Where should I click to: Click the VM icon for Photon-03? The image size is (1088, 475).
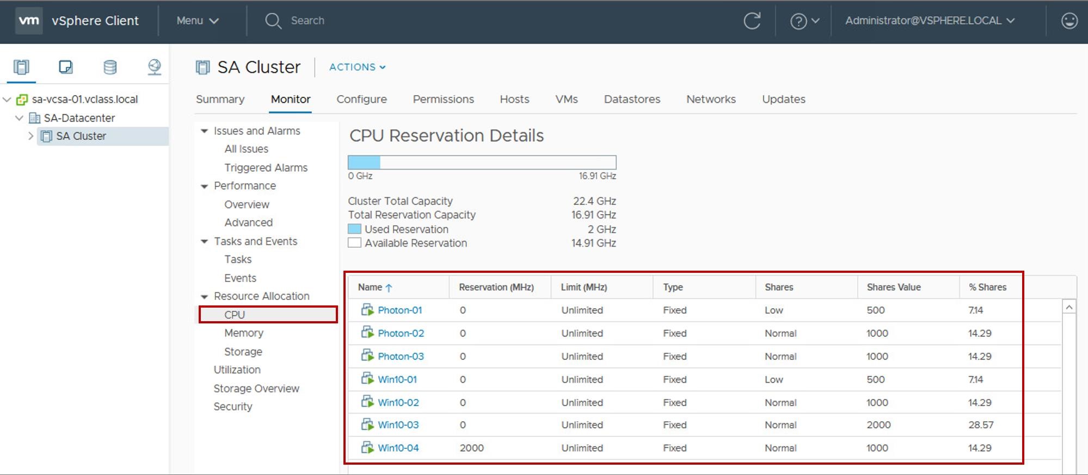[x=367, y=356]
